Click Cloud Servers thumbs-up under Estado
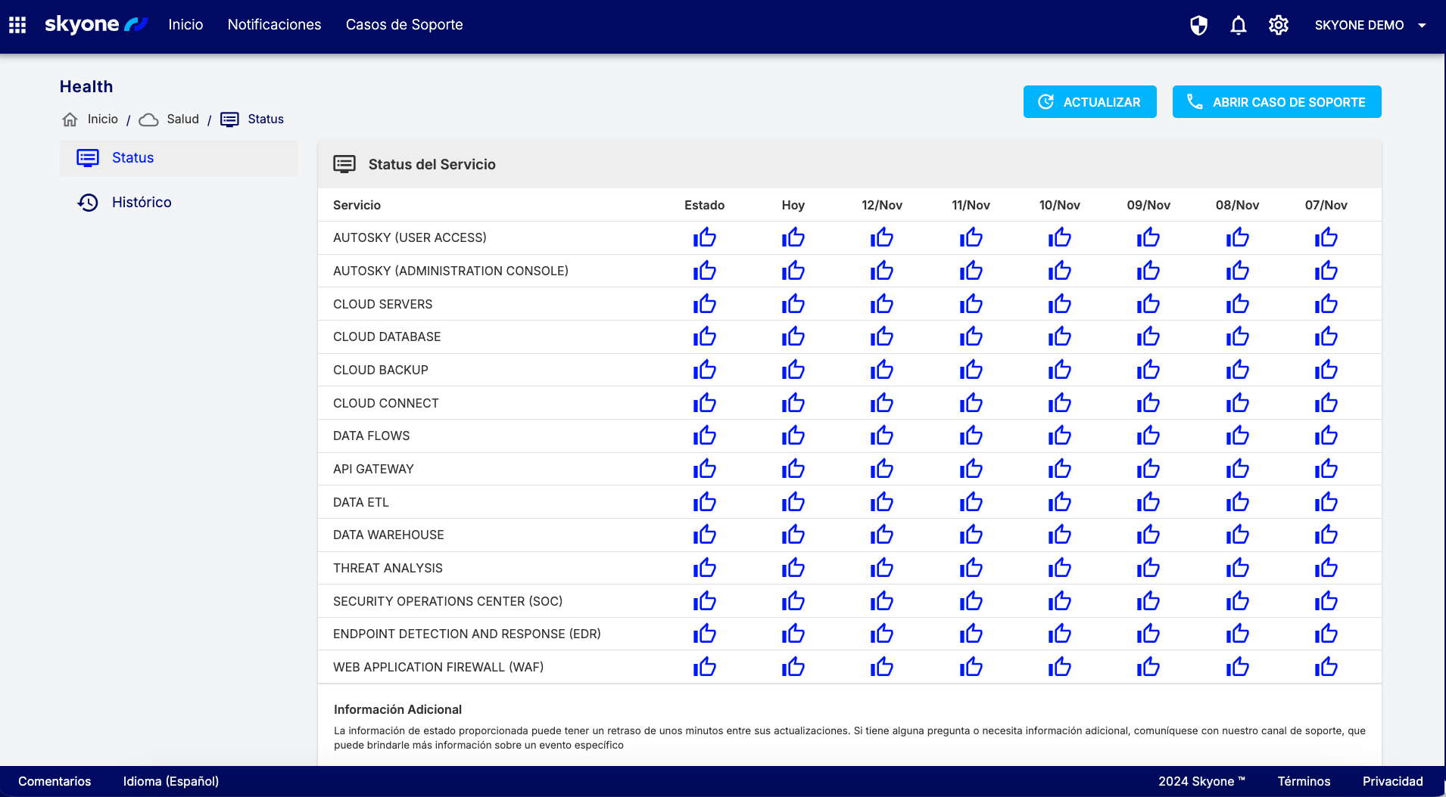The height and width of the screenshot is (797, 1446). [704, 304]
